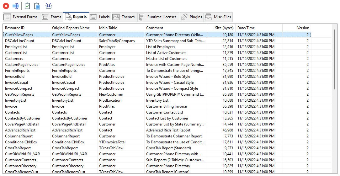The height and width of the screenshot is (176, 340).
Task: Click the Employee main table cell
Action: click(x=107, y=47)
